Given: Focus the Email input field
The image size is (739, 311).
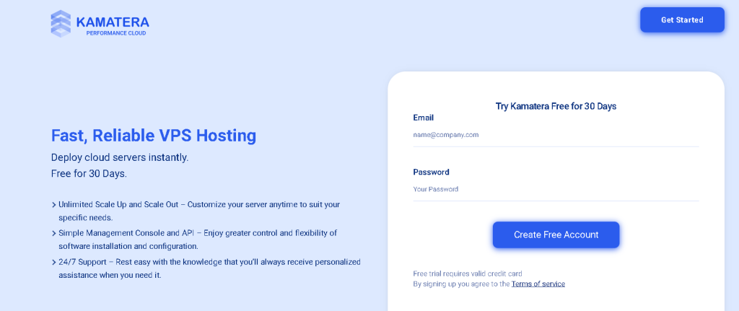Looking at the screenshot, I should (555, 135).
